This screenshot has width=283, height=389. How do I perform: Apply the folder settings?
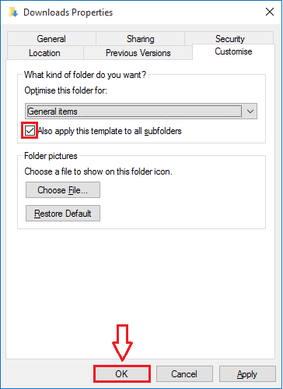[247, 374]
